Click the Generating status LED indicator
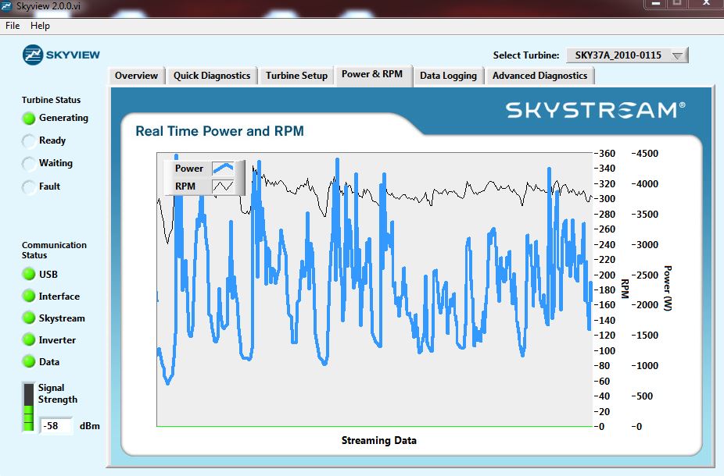Image resolution: width=724 pixels, height=476 pixels. click(x=29, y=119)
